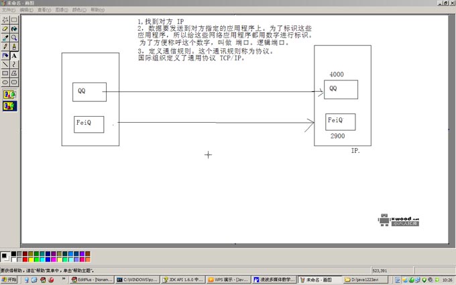Open the 开始 Start menu

[x=9, y=280]
